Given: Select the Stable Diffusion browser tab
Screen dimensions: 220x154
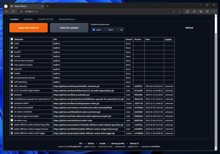Looking at the screenshot, I should tap(27, 6).
